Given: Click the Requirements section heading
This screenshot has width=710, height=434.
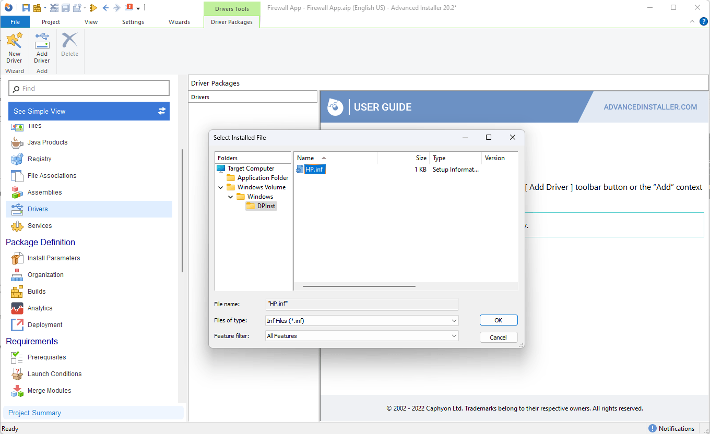Looking at the screenshot, I should pyautogui.click(x=32, y=341).
